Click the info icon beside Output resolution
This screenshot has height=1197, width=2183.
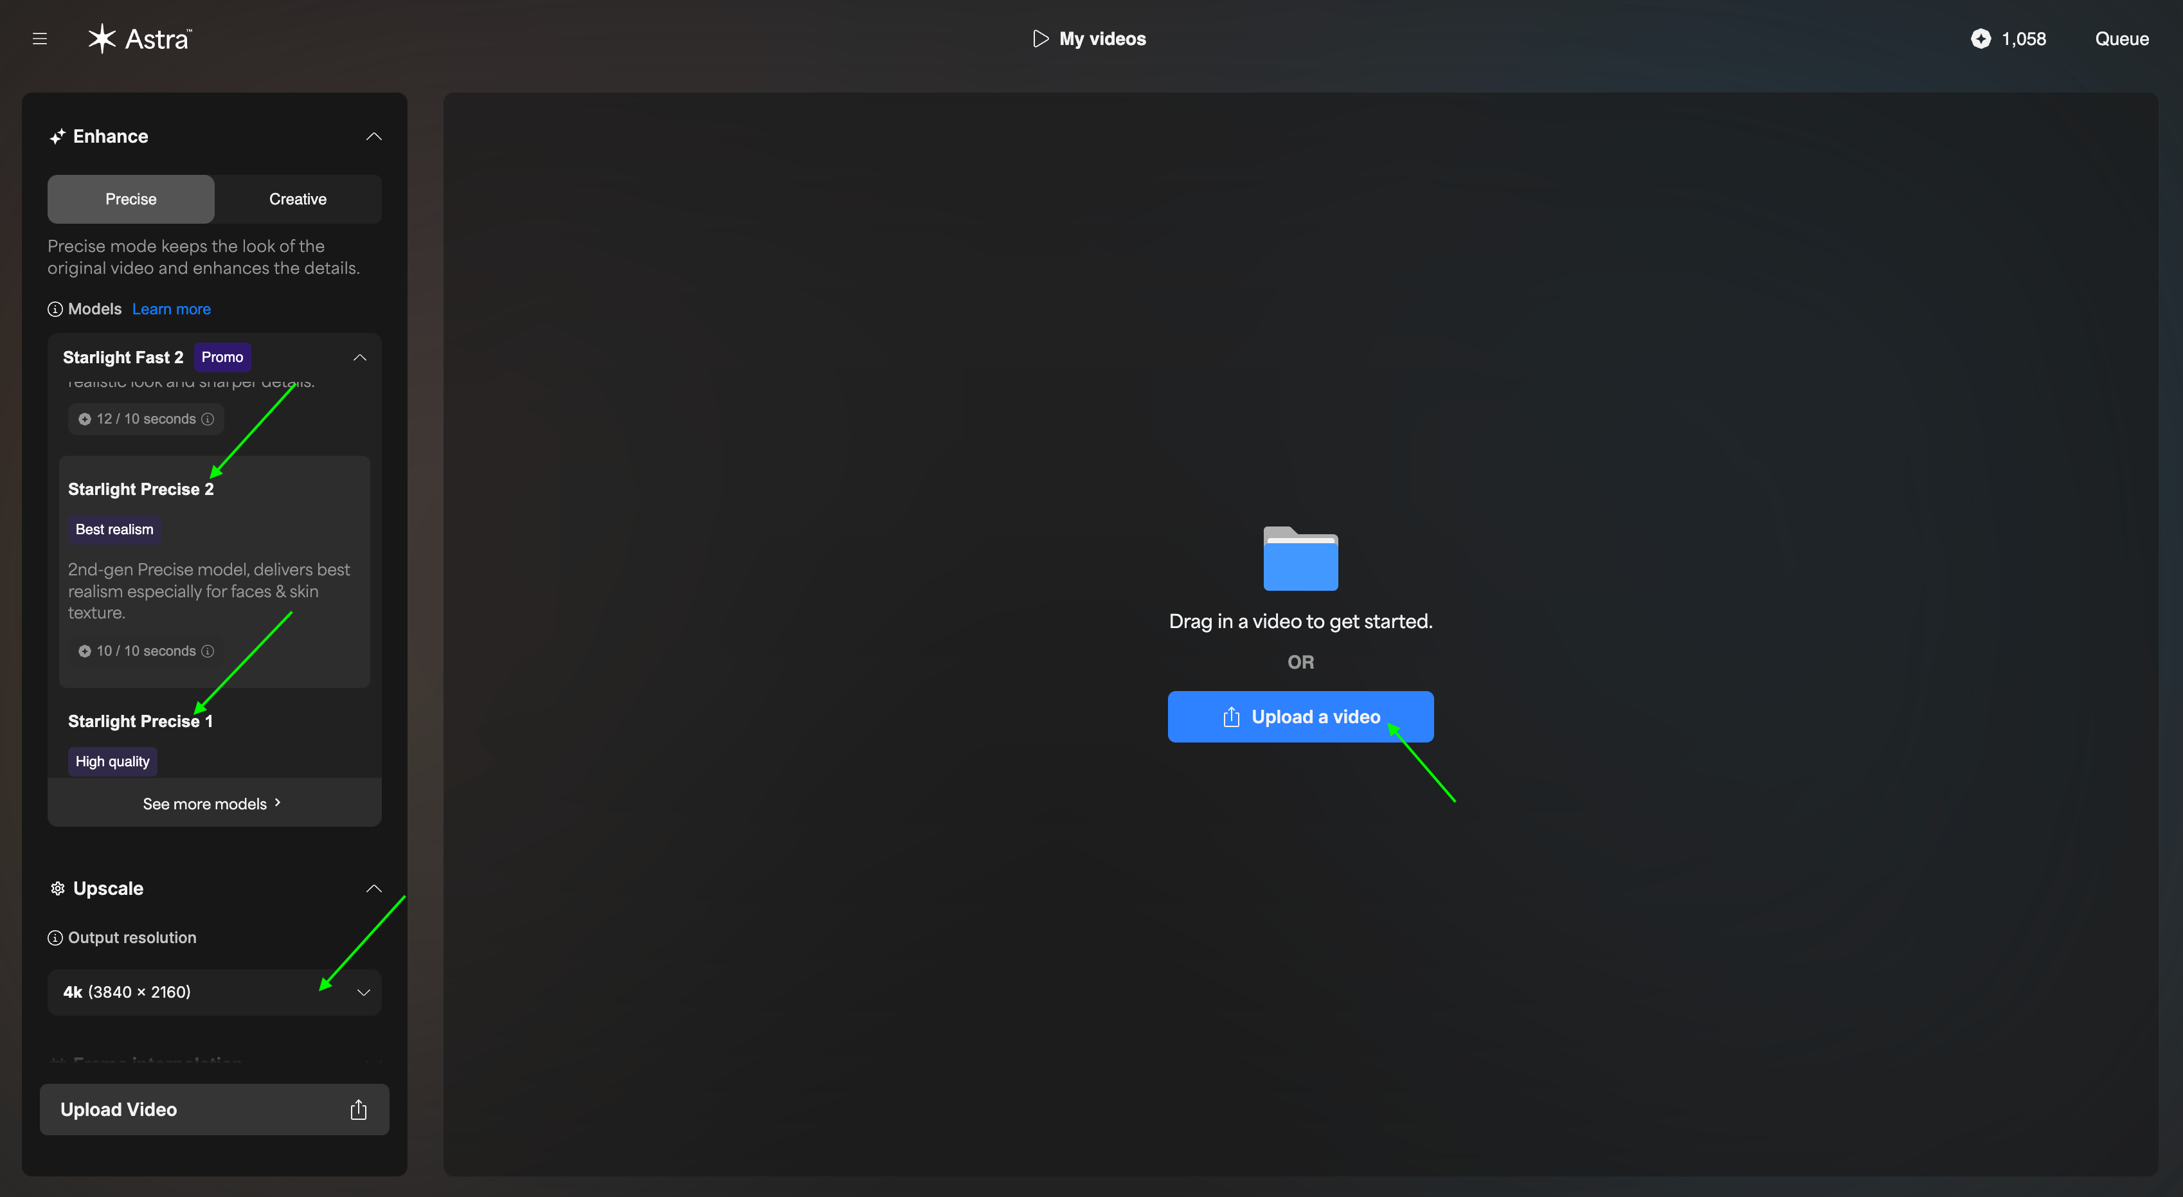coord(55,937)
